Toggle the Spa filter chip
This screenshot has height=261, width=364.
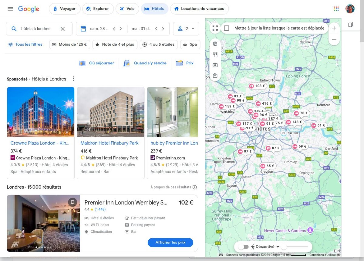coord(190,44)
